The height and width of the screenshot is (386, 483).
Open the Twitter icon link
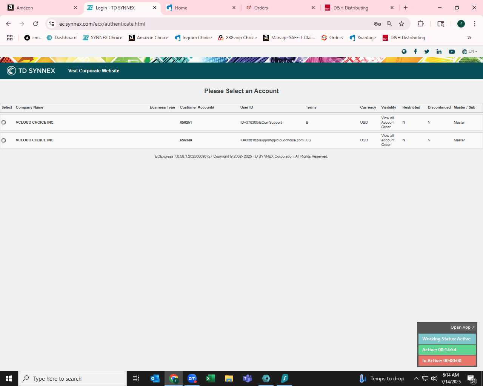pyautogui.click(x=427, y=52)
